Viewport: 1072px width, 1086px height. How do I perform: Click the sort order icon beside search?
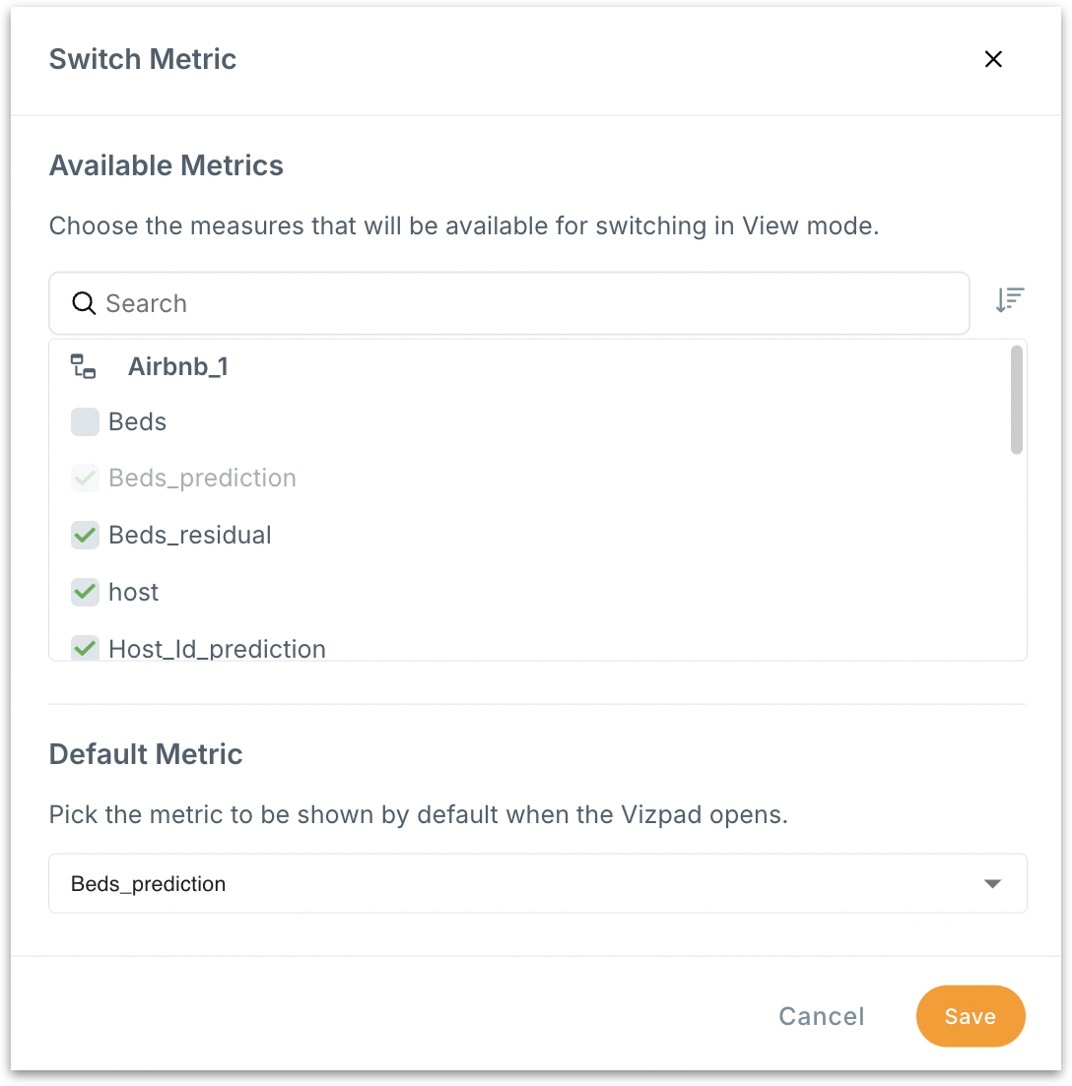(1010, 300)
